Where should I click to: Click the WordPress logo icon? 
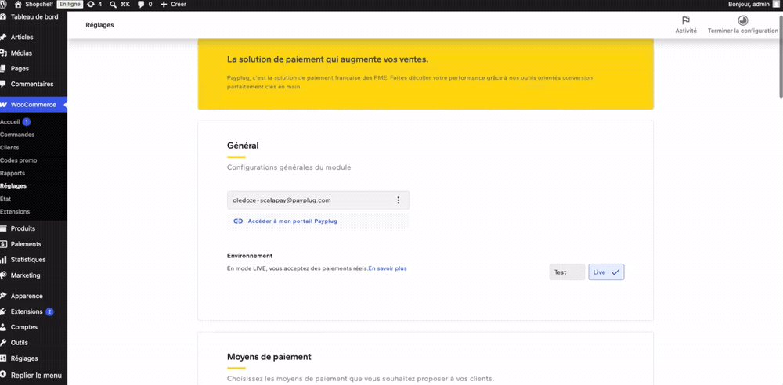3,5
